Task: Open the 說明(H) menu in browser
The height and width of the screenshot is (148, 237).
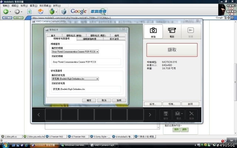Action: [x=57, y=6]
